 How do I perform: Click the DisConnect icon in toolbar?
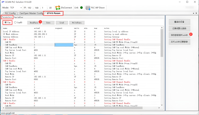click(x=58, y=8)
